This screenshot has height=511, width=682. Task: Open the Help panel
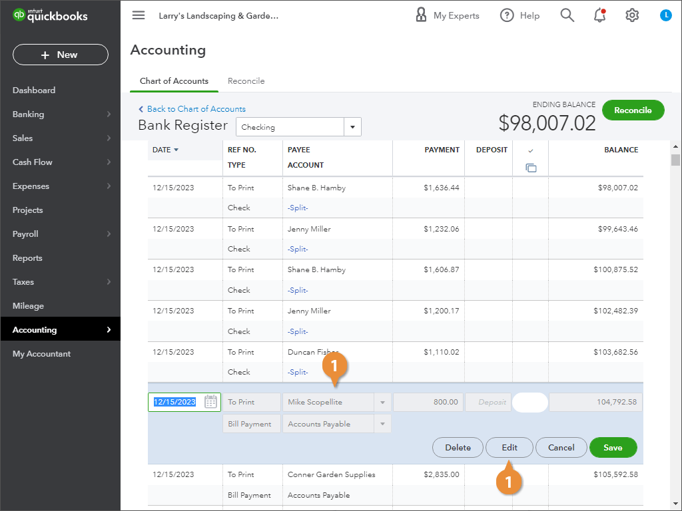(x=519, y=16)
